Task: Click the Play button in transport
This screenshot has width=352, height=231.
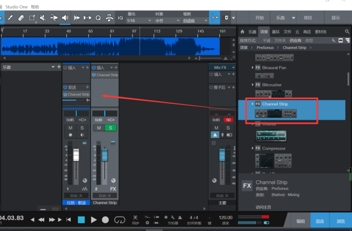Action: pos(93,220)
